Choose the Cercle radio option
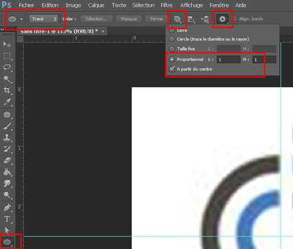This screenshot has height=249, width=293. coord(172,39)
